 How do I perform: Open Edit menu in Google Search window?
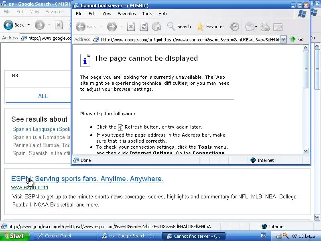[x=20, y=12]
